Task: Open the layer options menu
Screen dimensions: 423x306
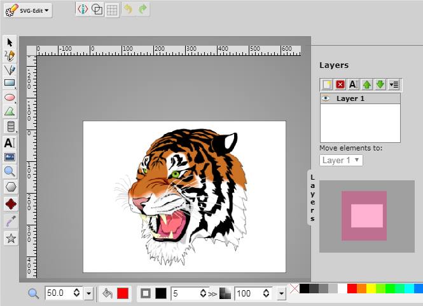Action: (394, 84)
